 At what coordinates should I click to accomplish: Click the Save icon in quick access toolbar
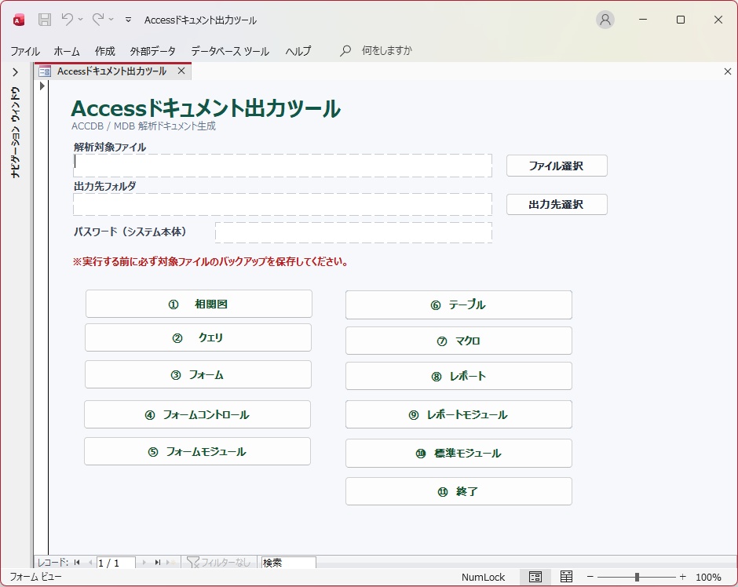coord(45,20)
